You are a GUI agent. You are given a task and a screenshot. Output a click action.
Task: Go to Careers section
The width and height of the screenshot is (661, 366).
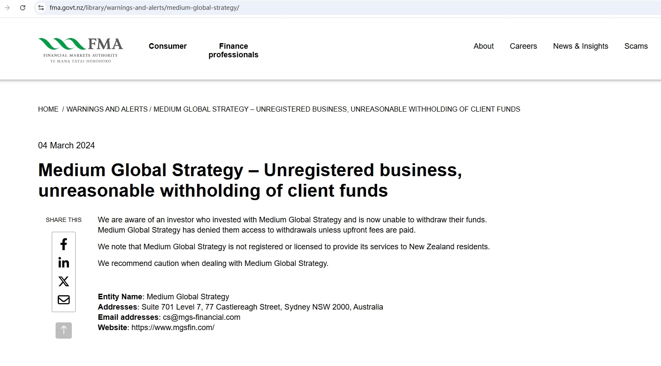point(523,46)
